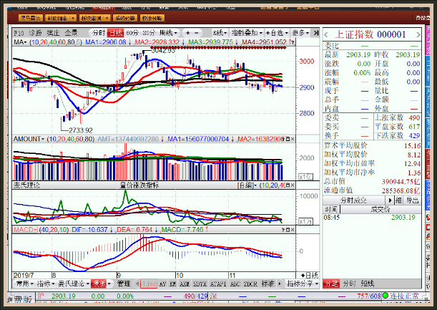The image size is (437, 310).
Task: Maximize the MACD indicator panel
Action: pos(288,230)
